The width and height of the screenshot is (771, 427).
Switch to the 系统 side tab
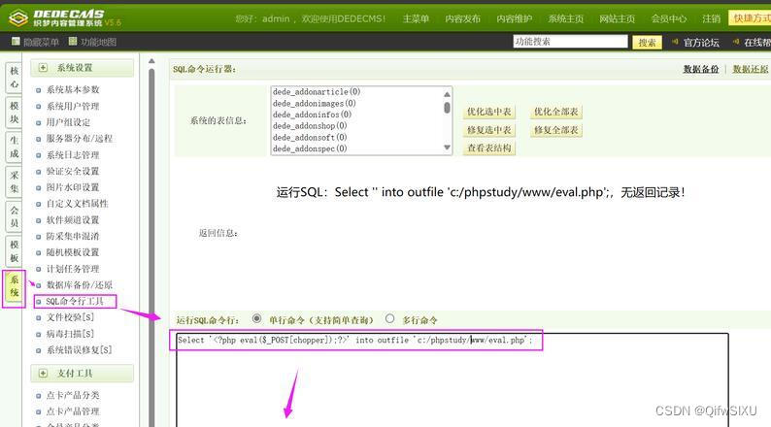pyautogui.click(x=14, y=286)
